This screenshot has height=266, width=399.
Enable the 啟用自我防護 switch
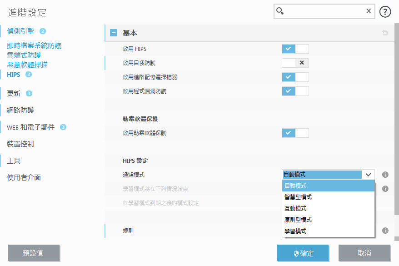(295, 63)
